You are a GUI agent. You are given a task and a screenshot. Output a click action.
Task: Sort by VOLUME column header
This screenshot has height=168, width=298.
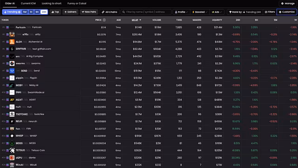pyautogui.click(x=156, y=20)
